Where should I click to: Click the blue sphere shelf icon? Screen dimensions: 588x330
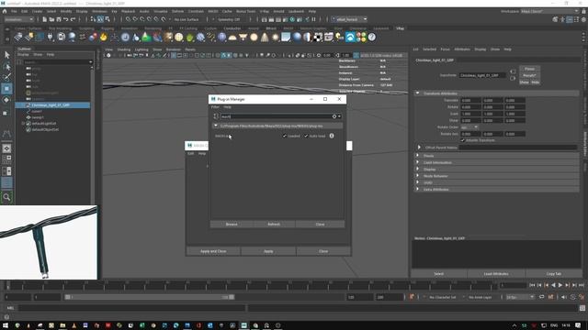[x=297, y=37]
